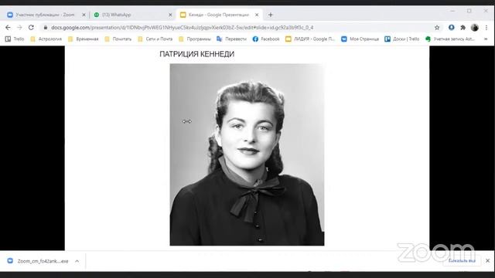Viewport: 495px width, 278px height.
Task: Close the downloads bar
Action: pos(487,261)
